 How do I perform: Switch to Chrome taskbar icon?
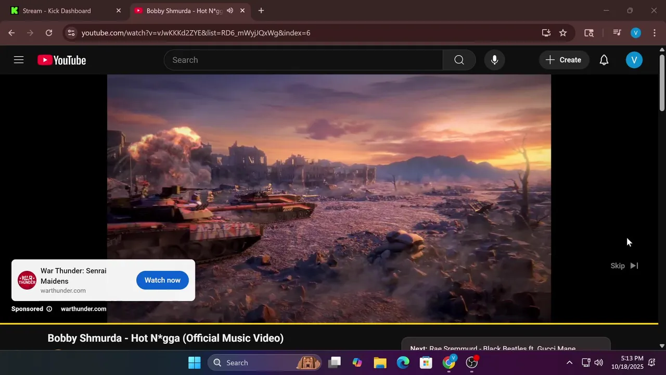click(x=449, y=362)
